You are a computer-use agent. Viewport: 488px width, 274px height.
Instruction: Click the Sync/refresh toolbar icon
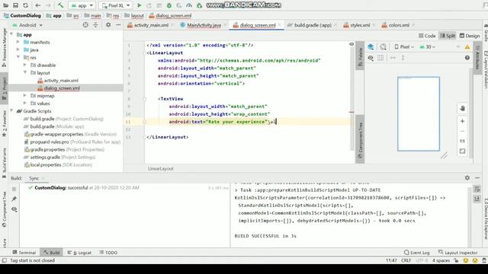[x=25, y=5]
